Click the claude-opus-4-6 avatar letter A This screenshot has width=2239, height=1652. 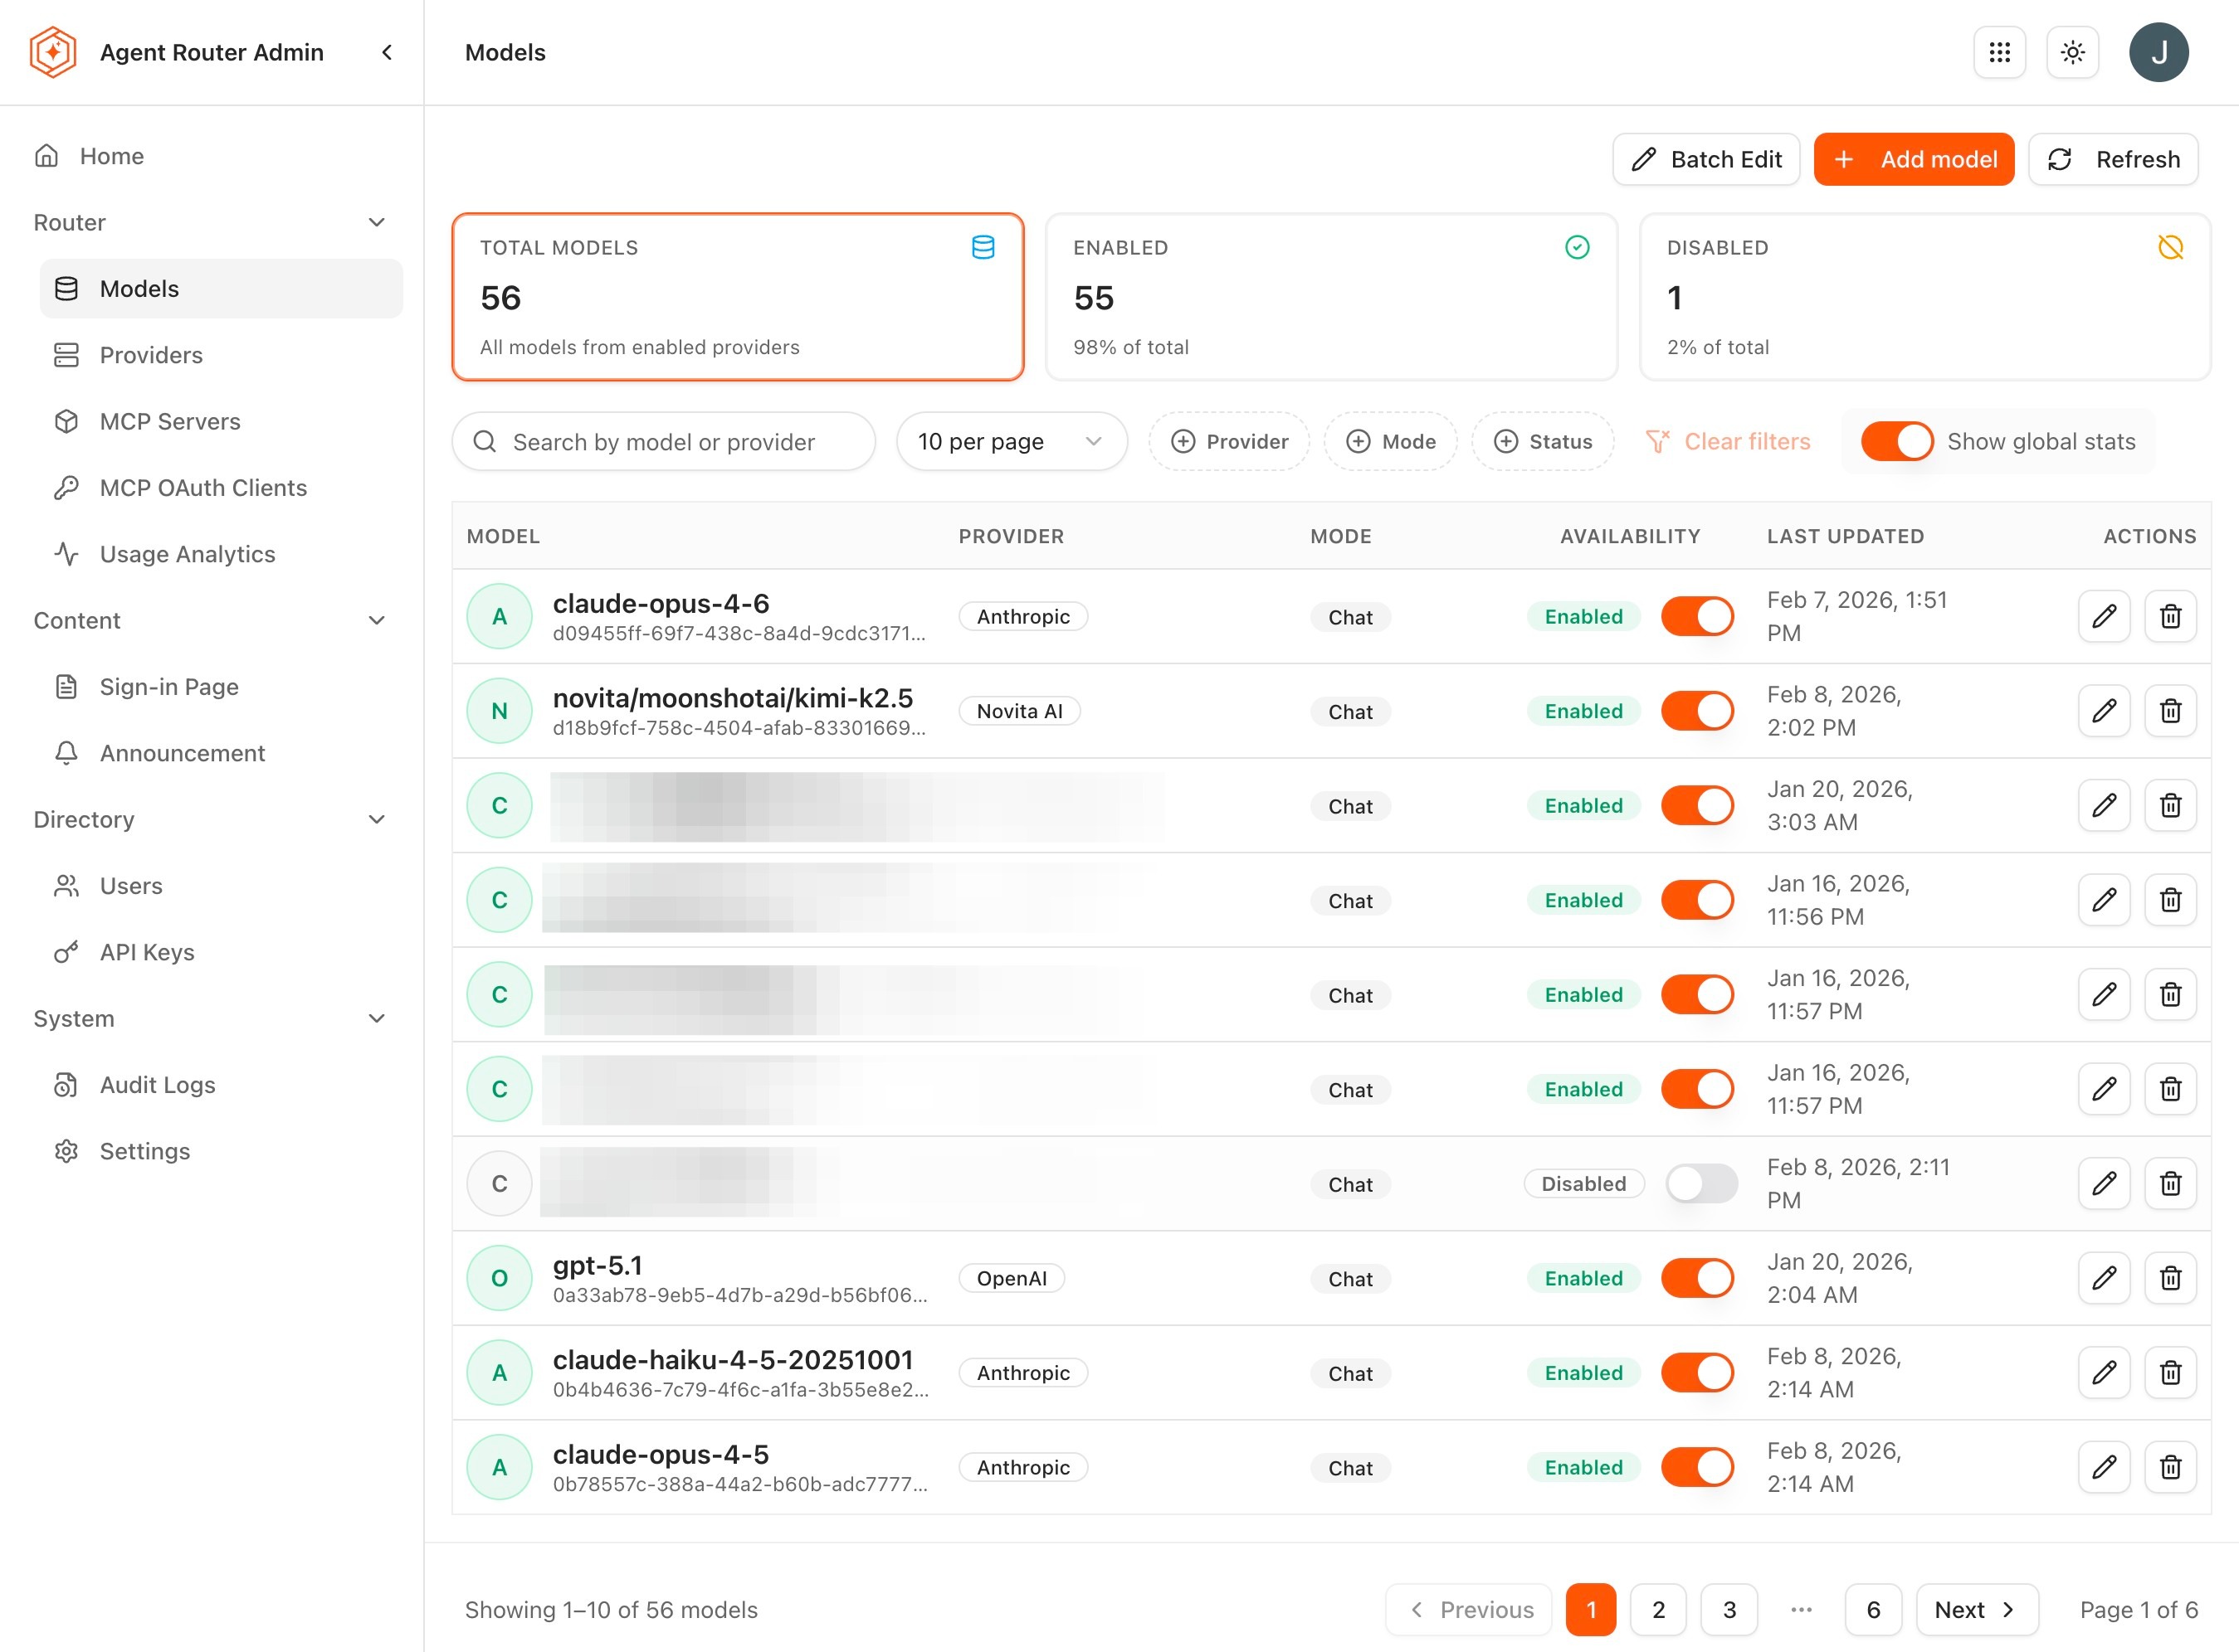pyautogui.click(x=500, y=616)
